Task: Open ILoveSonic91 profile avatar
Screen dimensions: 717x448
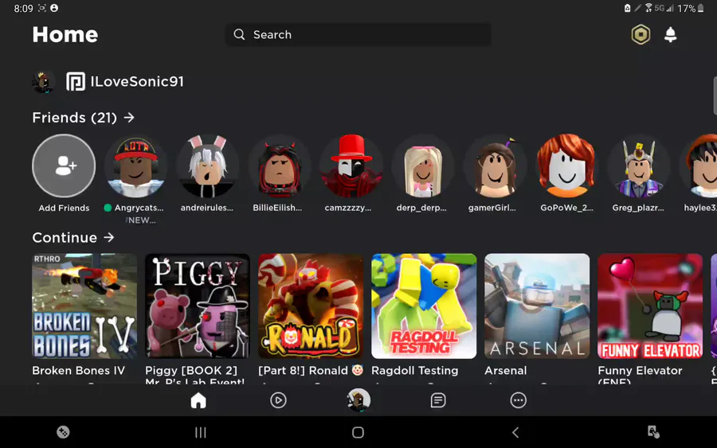Action: point(44,82)
